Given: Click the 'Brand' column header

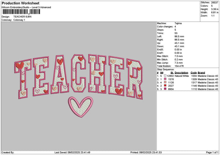Looking at the screenshot, I should pos(201,73).
